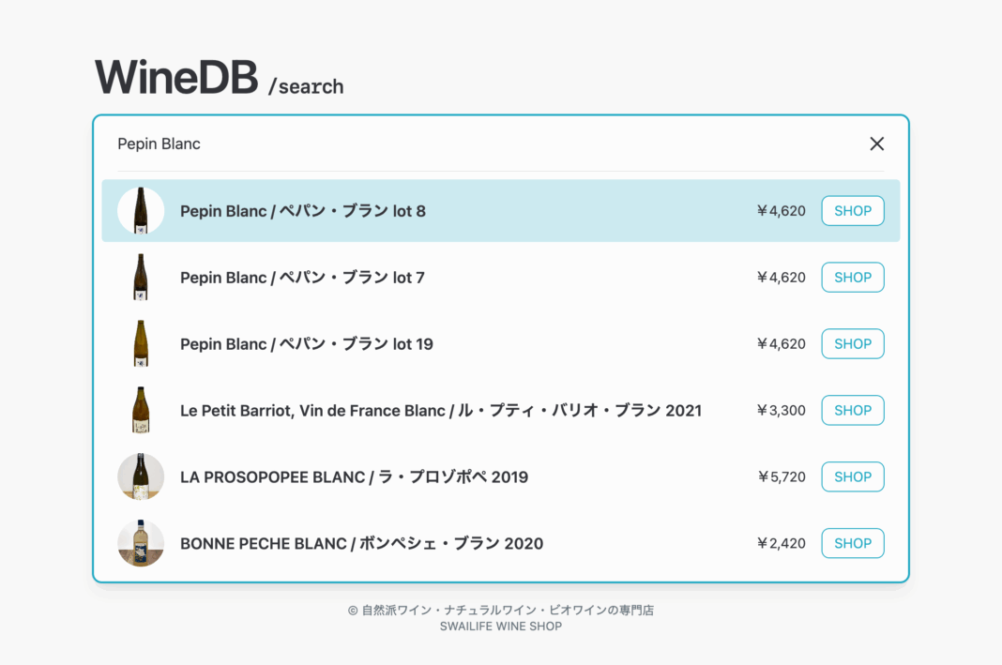Click the Pepin Blanc lot 7 bottle image

(141, 277)
